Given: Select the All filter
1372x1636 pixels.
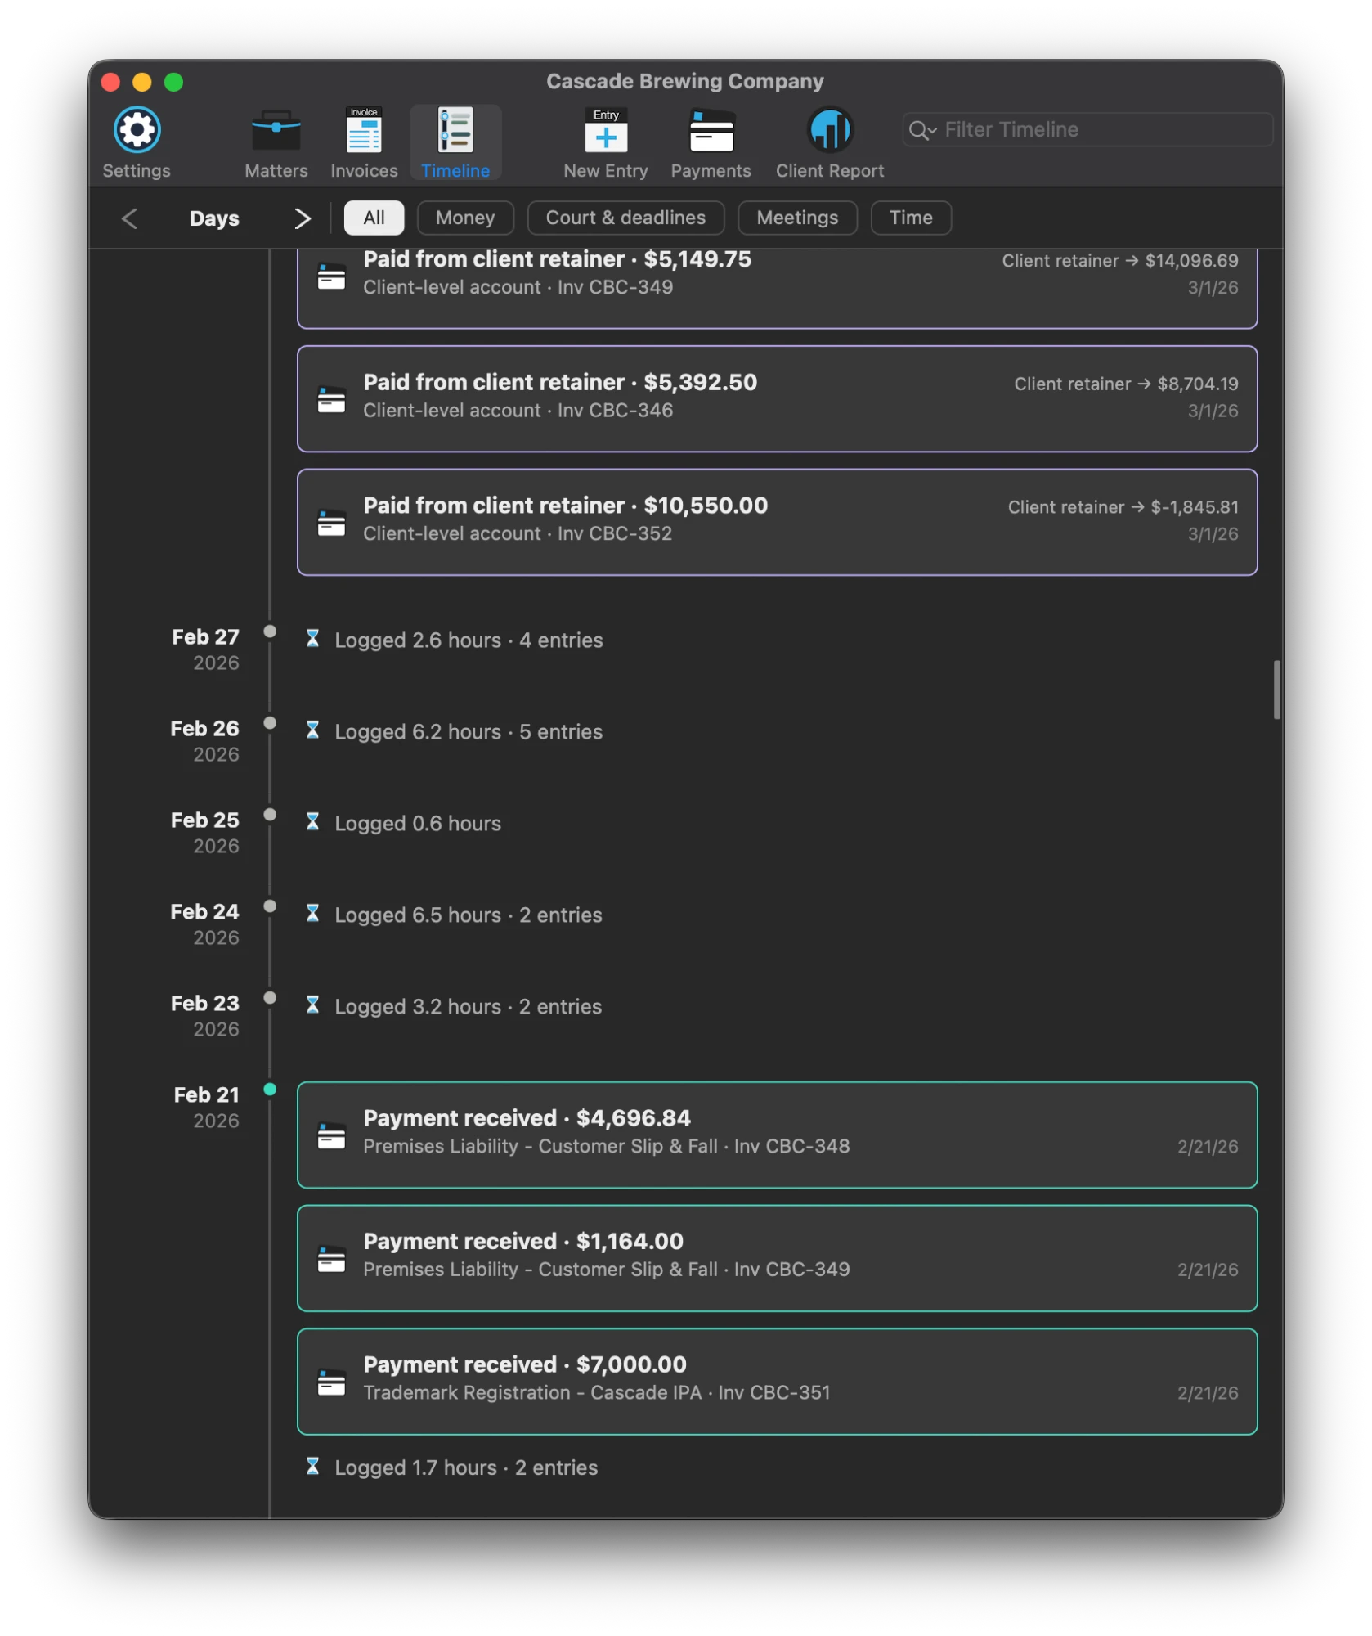Looking at the screenshot, I should pyautogui.click(x=374, y=218).
